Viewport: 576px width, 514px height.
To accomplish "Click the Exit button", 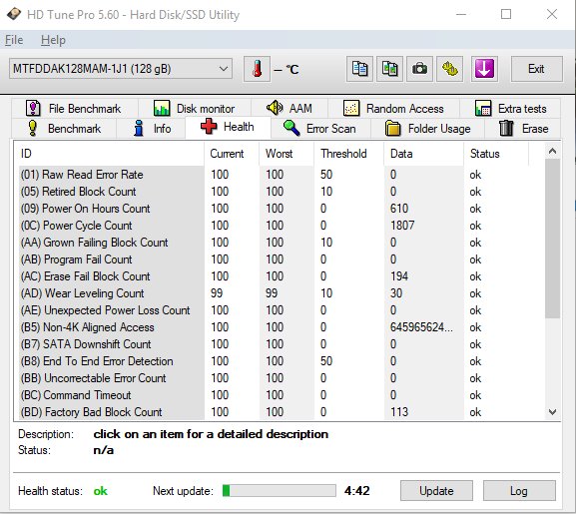I will click(x=536, y=69).
